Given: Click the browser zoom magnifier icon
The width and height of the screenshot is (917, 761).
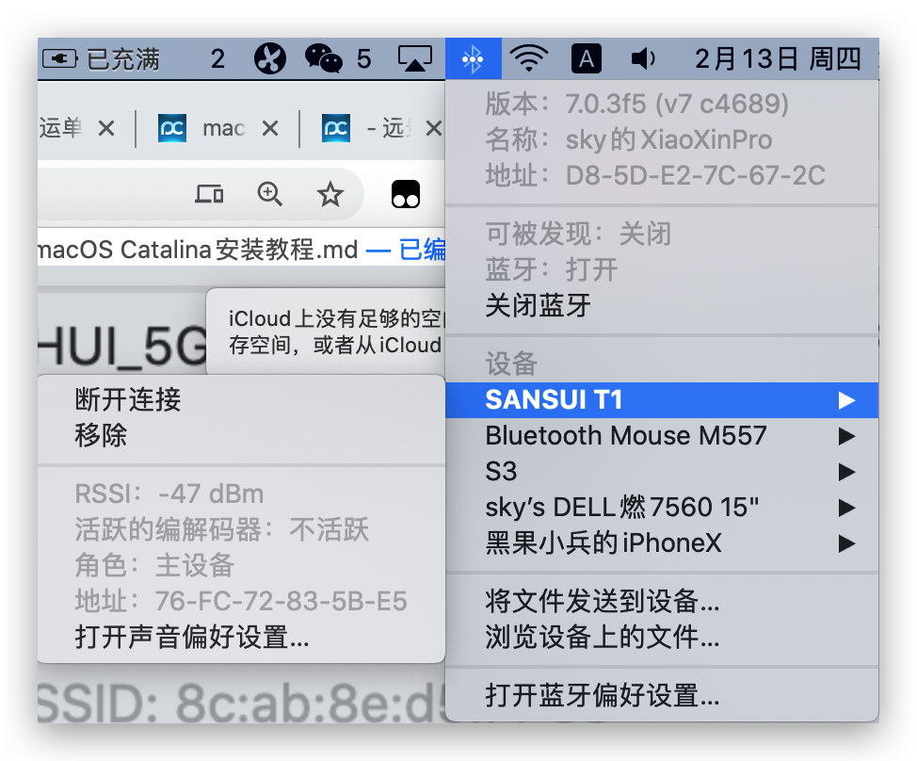Looking at the screenshot, I should click(269, 194).
